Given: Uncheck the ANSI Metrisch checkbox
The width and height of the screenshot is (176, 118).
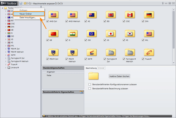Looking at the screenshot, I should [66, 21].
